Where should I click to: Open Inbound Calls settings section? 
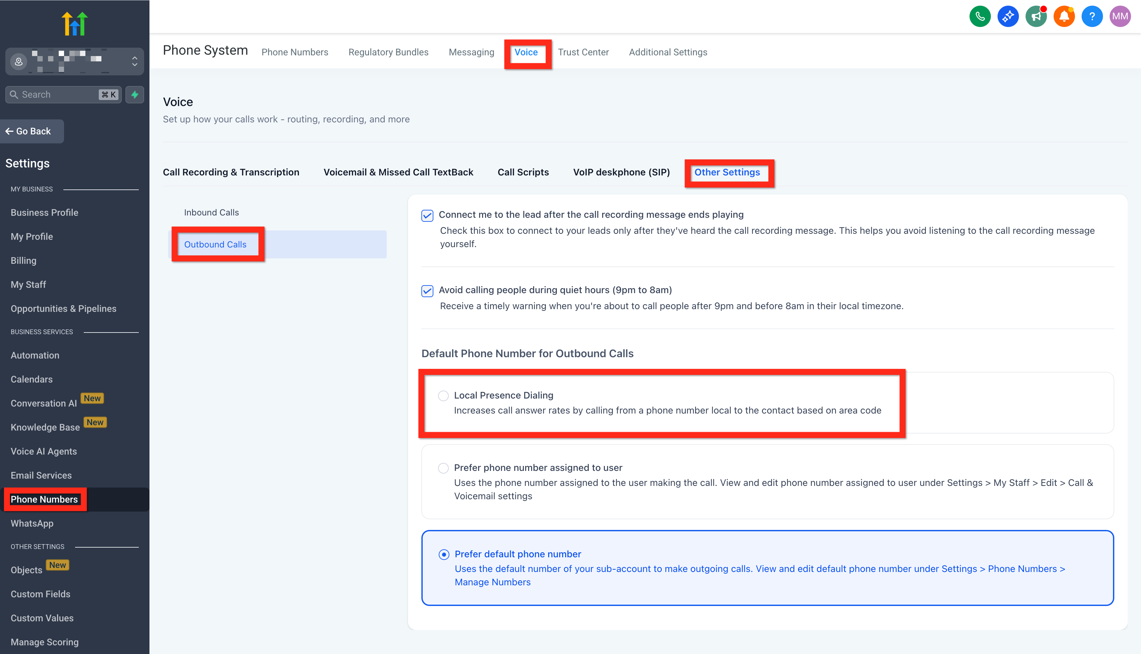[x=211, y=212]
